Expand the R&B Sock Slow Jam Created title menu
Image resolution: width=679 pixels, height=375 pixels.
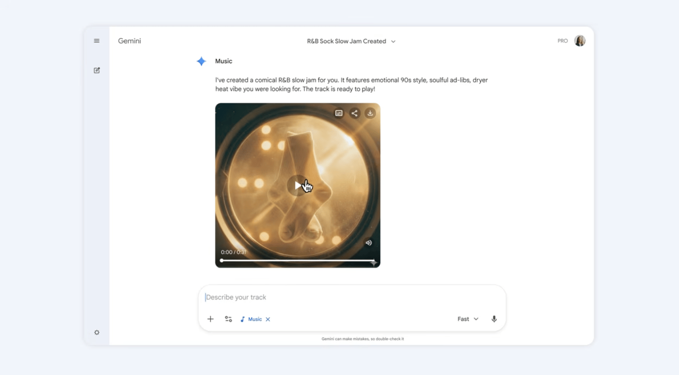click(x=351, y=42)
